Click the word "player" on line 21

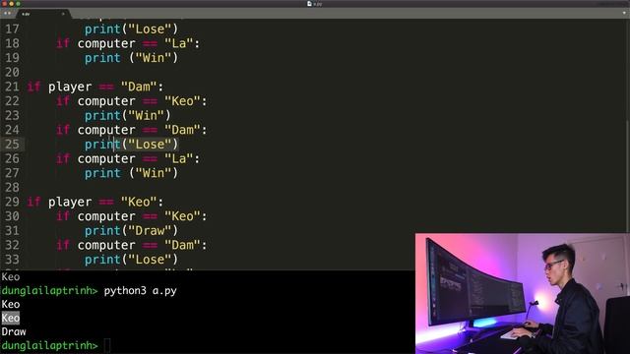70,88
